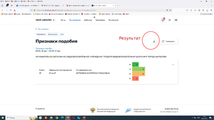
Task: Go to the Тесты section
Action: (x=63, y=20)
